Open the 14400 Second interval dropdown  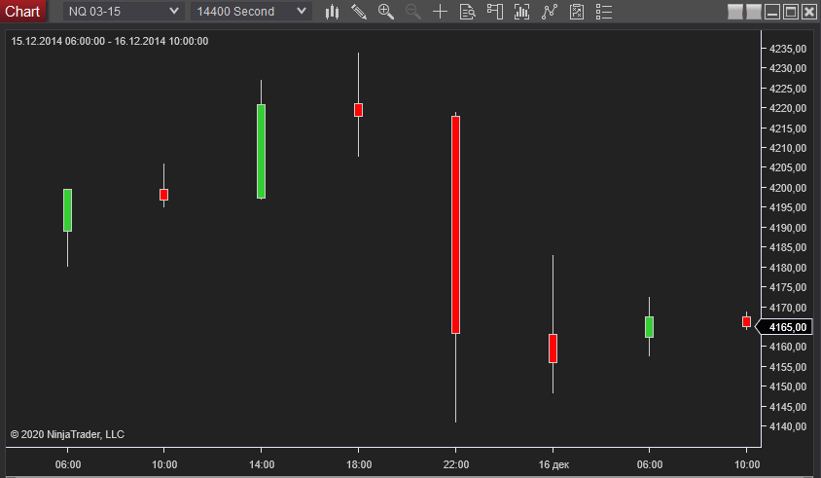click(x=251, y=11)
